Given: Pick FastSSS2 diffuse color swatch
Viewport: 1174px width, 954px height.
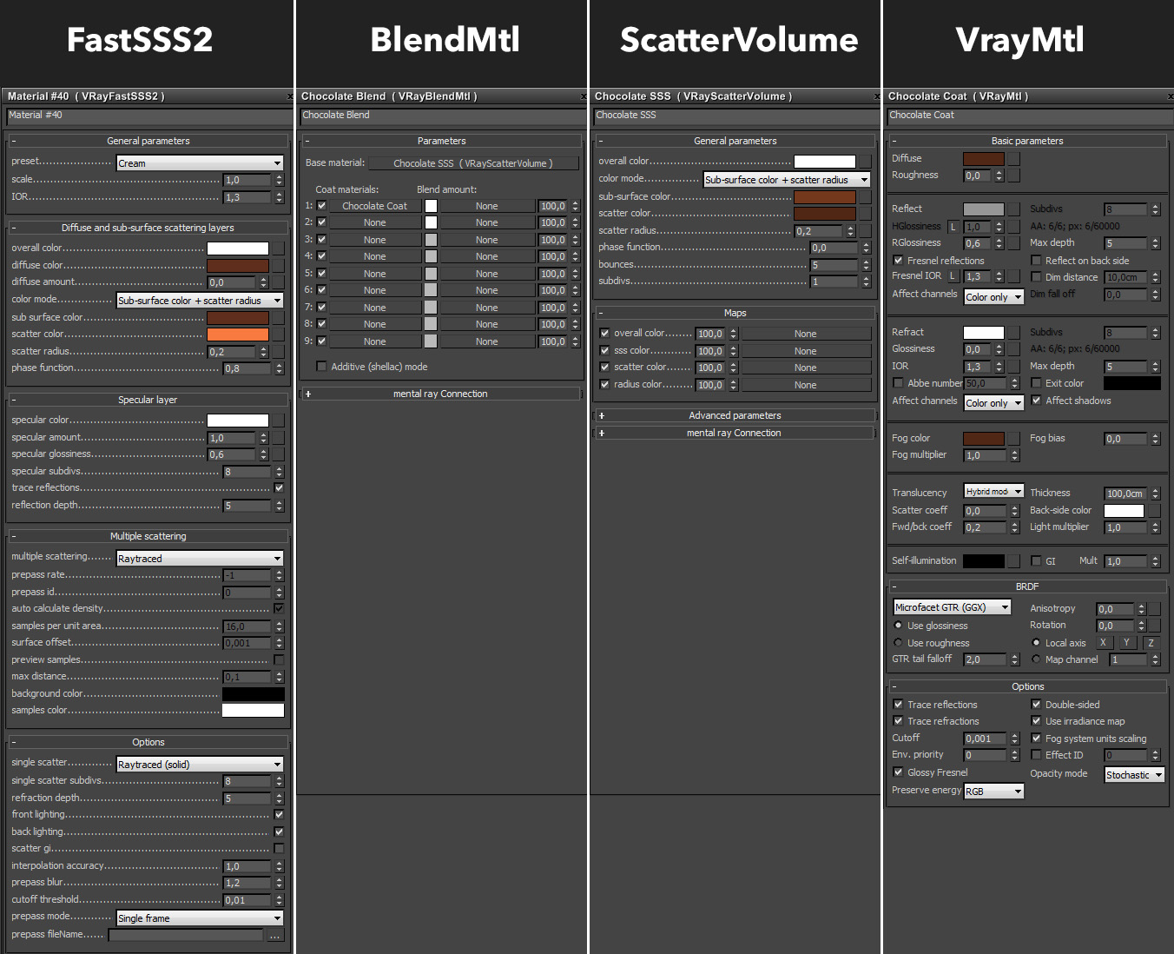Looking at the screenshot, I should (238, 266).
